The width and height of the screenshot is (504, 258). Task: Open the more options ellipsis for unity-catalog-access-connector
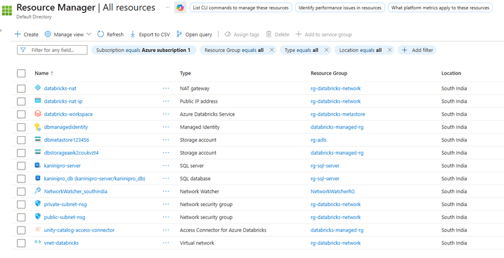[x=166, y=230]
